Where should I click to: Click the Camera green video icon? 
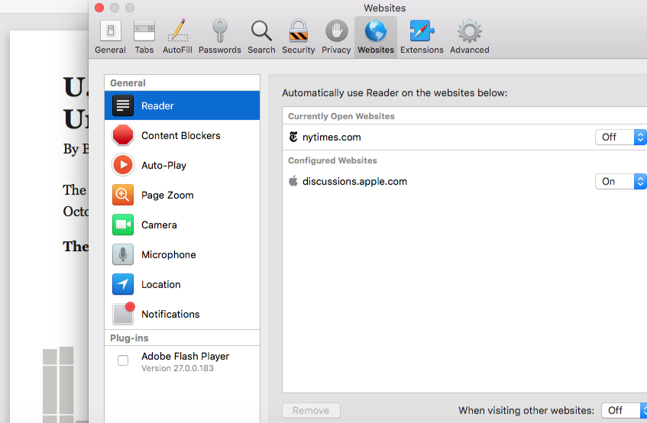(x=122, y=224)
